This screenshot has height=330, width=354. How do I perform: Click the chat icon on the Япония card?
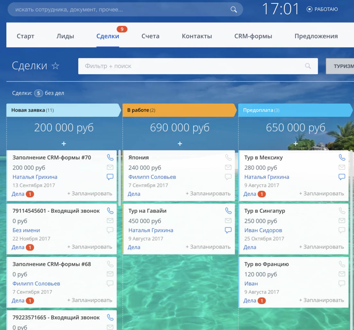(x=228, y=177)
